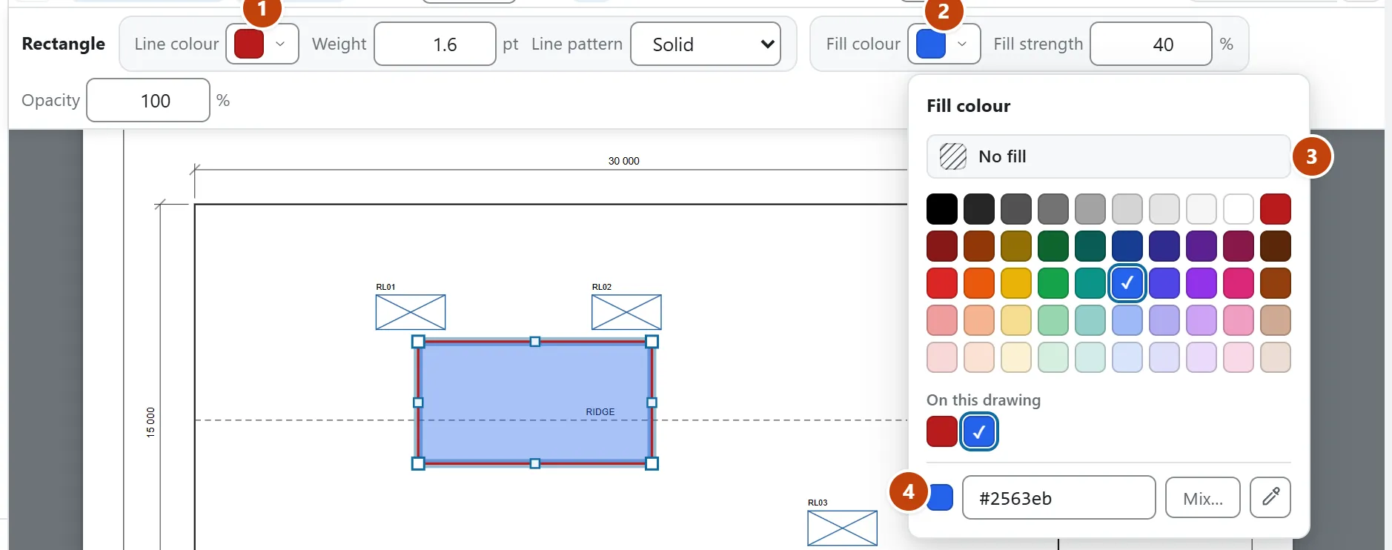The image size is (1392, 550).
Task: Select the checked blue swatch in palette
Action: 1127,283
